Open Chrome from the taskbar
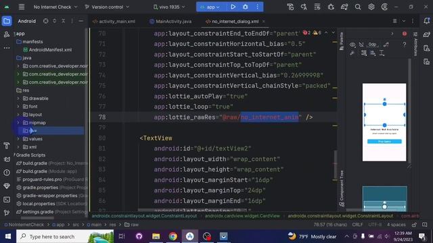Image resolution: width=433 pixels, height=243 pixels. (x=173, y=236)
